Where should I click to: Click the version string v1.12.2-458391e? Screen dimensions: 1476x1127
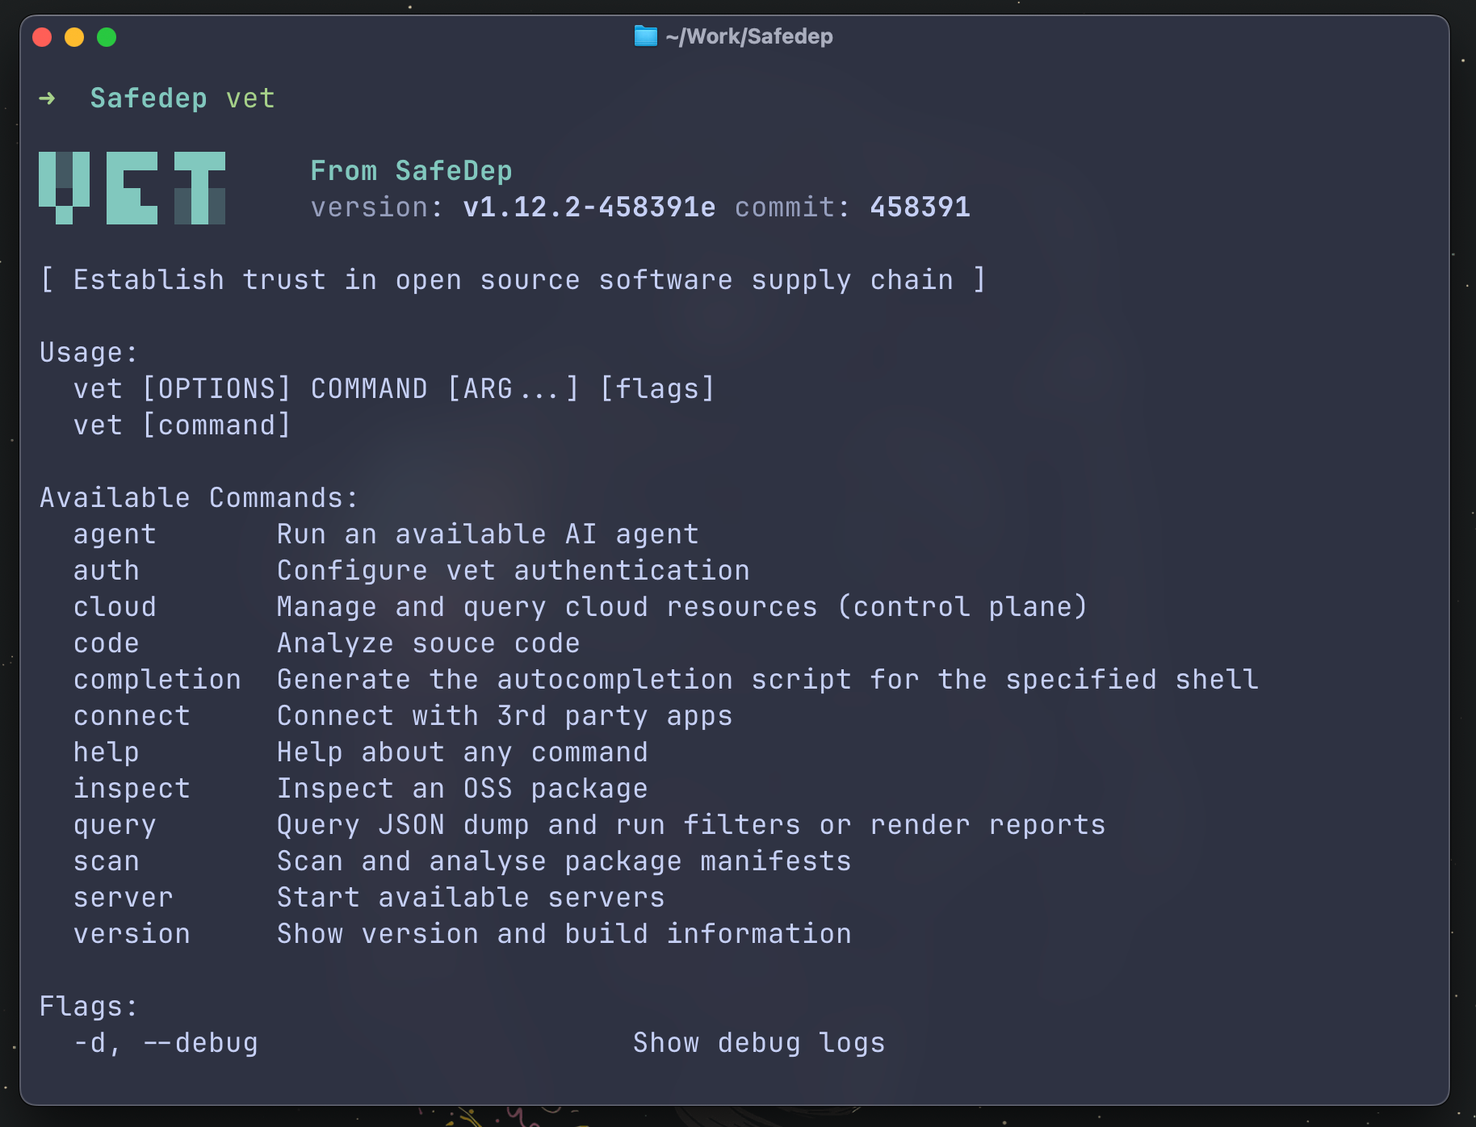[x=589, y=207]
